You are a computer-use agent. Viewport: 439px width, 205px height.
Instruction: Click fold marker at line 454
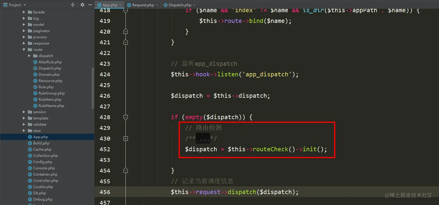(x=125, y=171)
